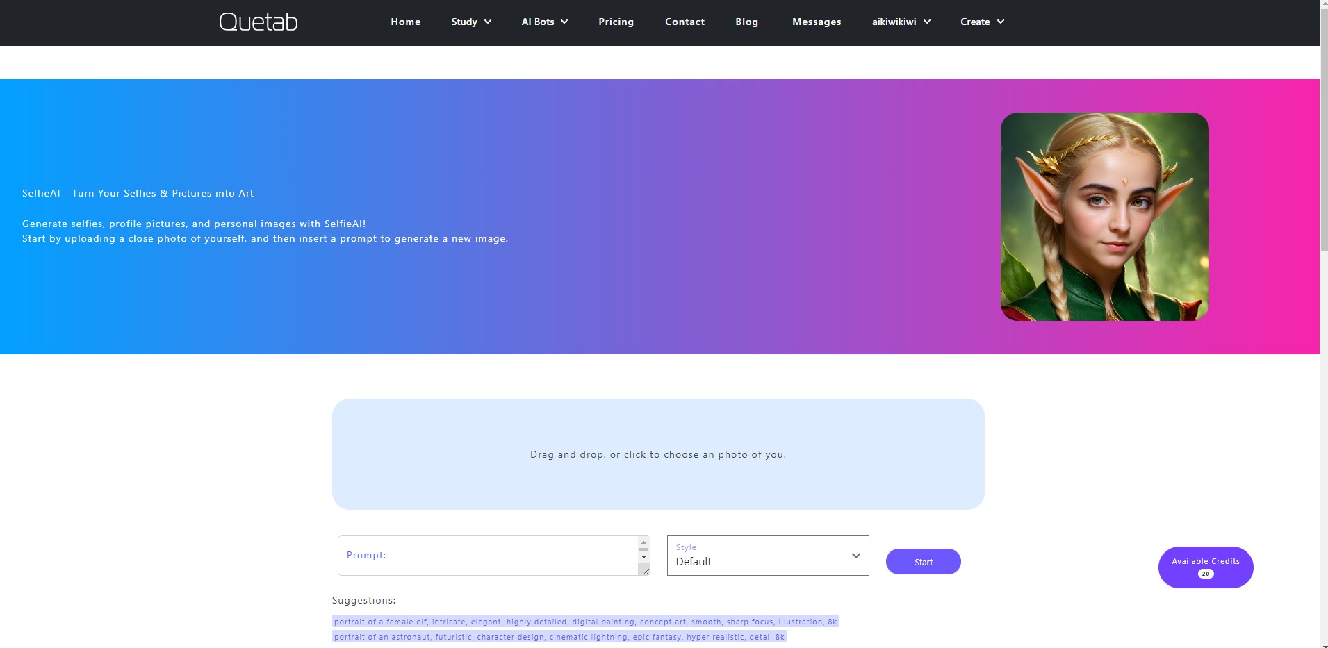Click the 'Start by uploading a close photo' text
This screenshot has width=1328, height=648.
point(265,238)
